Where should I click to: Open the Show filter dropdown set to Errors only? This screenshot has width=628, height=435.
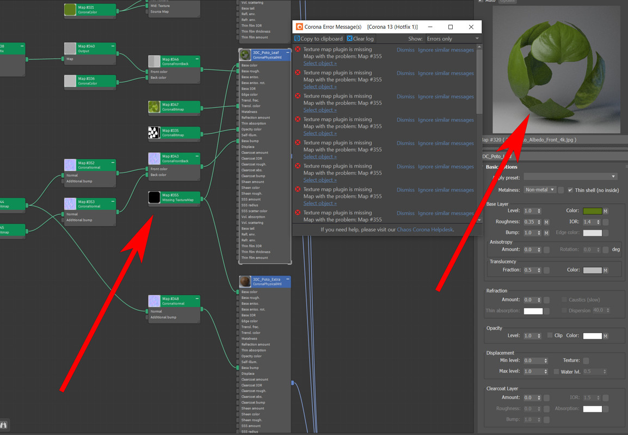[453, 39]
